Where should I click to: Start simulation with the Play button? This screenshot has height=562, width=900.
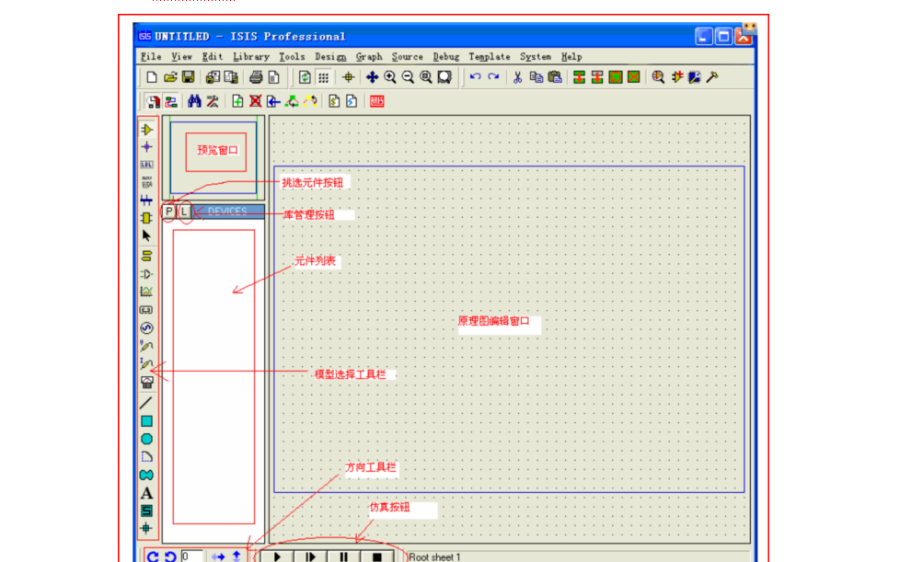pyautogui.click(x=277, y=556)
